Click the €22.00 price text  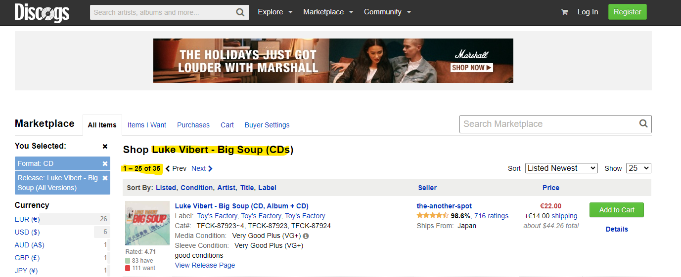[550, 206]
